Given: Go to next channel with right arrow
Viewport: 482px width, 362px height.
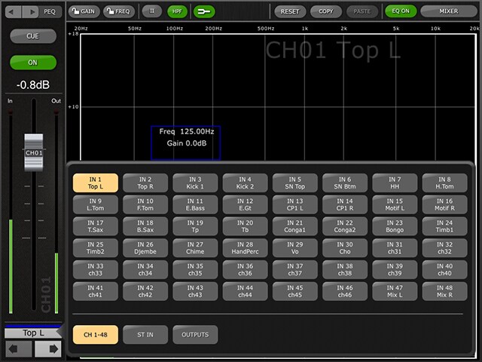Looking at the screenshot, I should 47,349.
